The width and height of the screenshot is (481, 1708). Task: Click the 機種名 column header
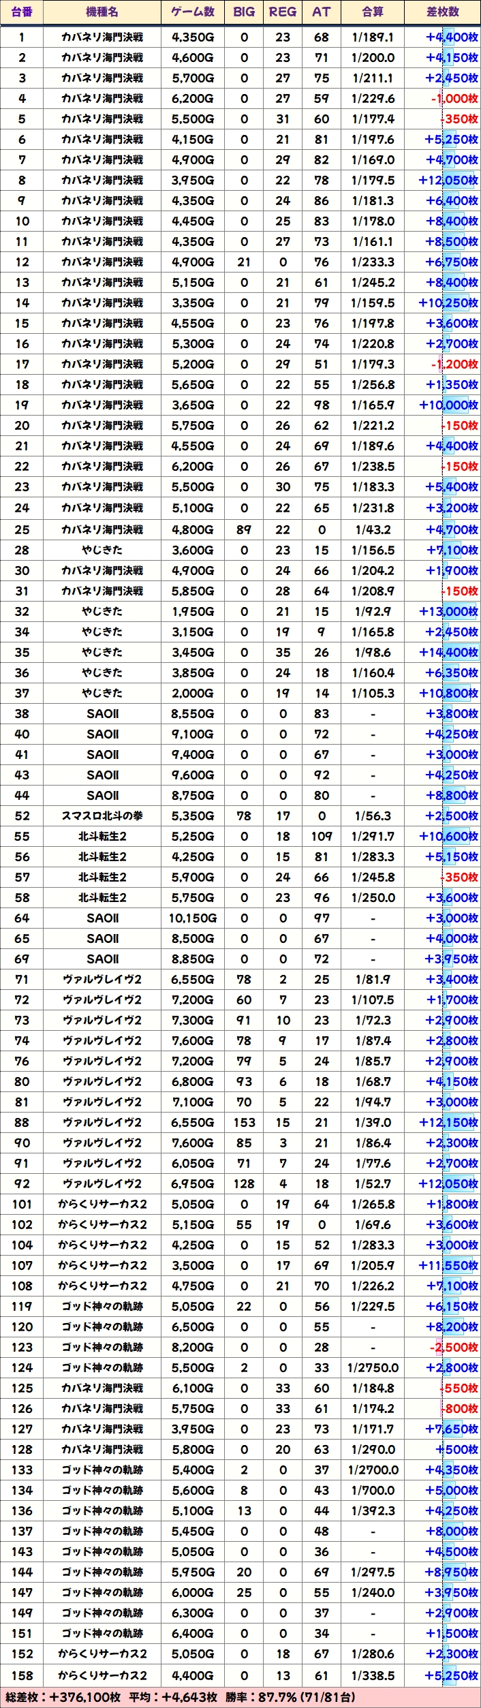coord(102,12)
